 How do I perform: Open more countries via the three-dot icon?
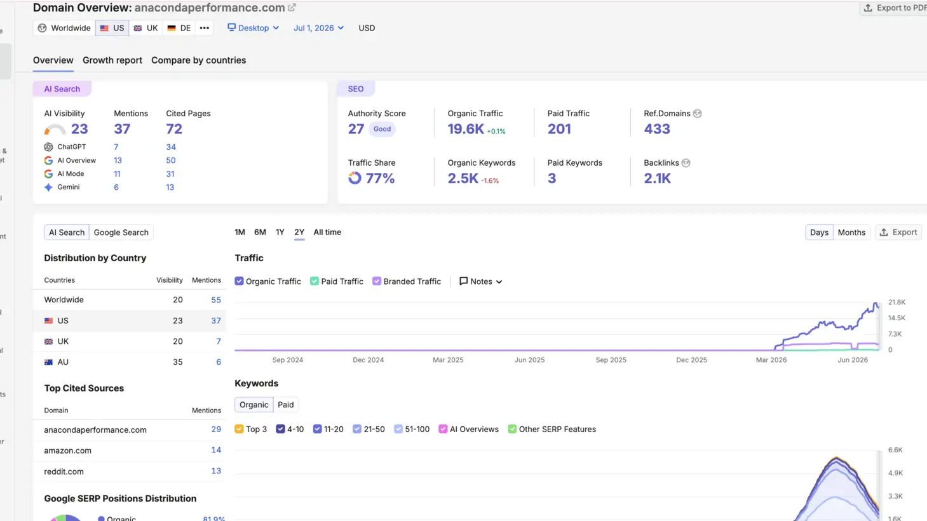click(204, 28)
